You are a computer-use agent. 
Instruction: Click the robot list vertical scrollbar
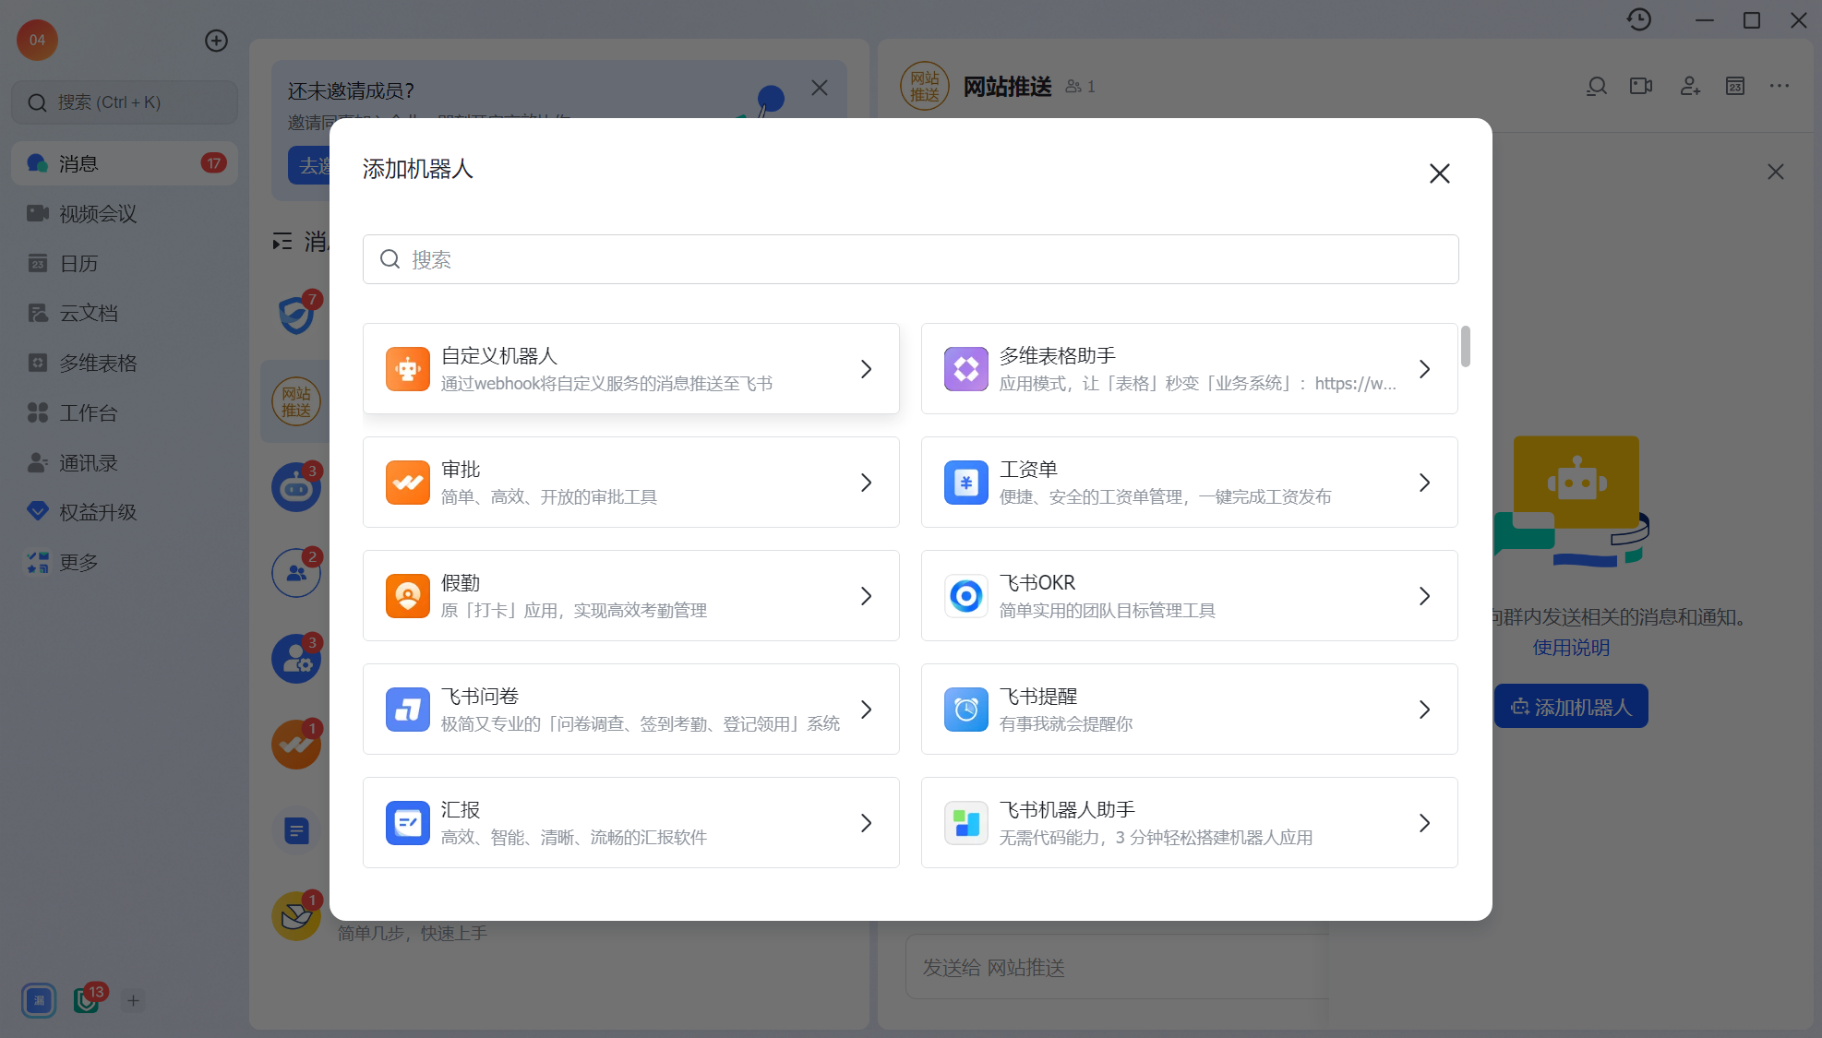tap(1466, 346)
